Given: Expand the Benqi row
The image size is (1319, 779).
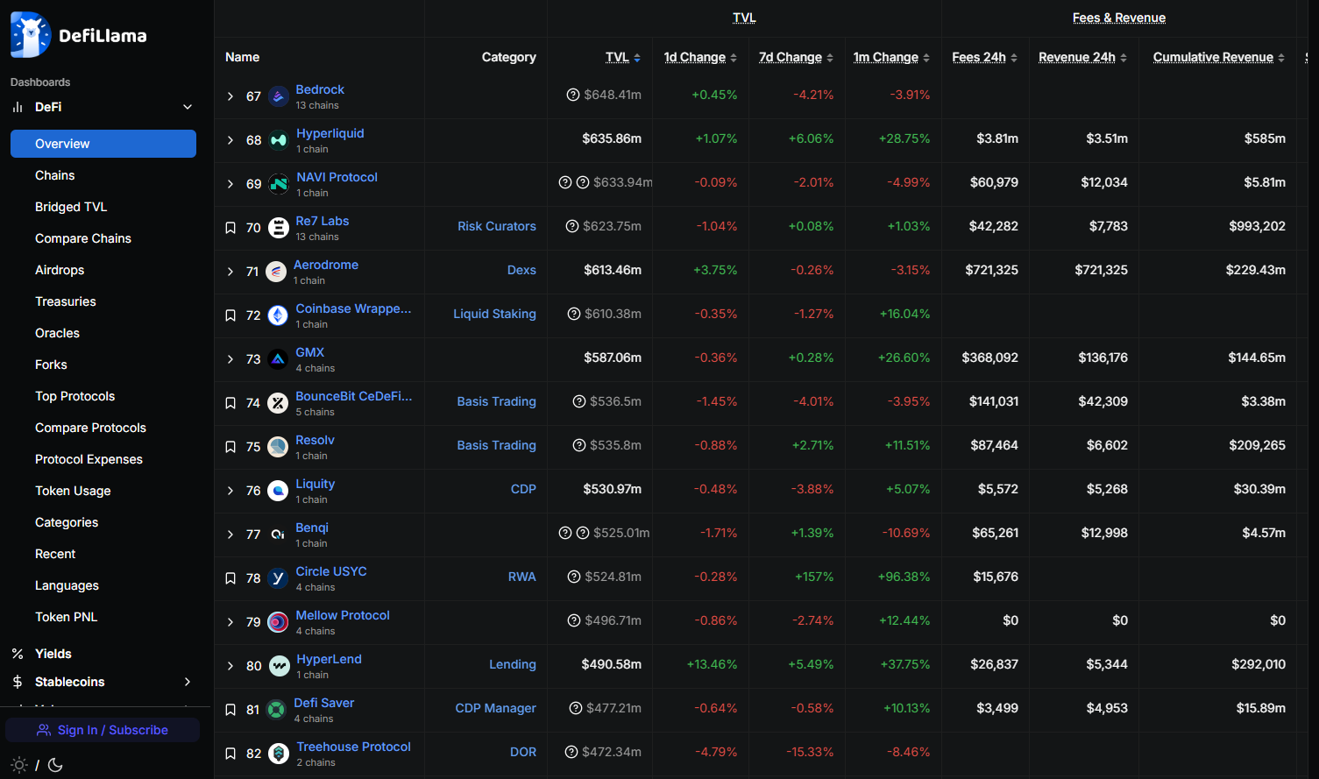Looking at the screenshot, I should [230, 535].
